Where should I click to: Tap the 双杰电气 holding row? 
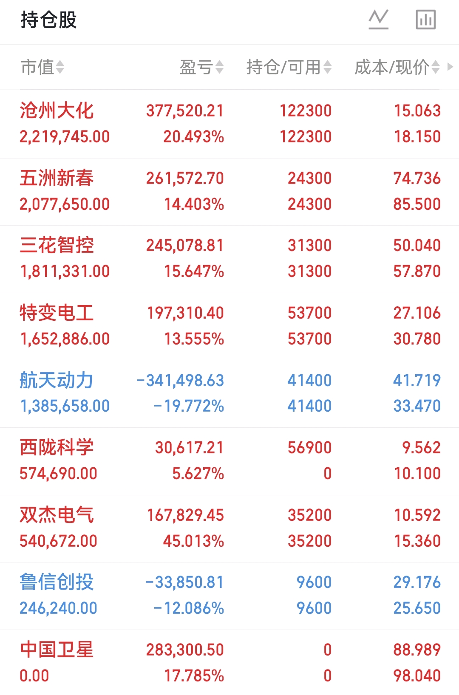click(x=229, y=528)
